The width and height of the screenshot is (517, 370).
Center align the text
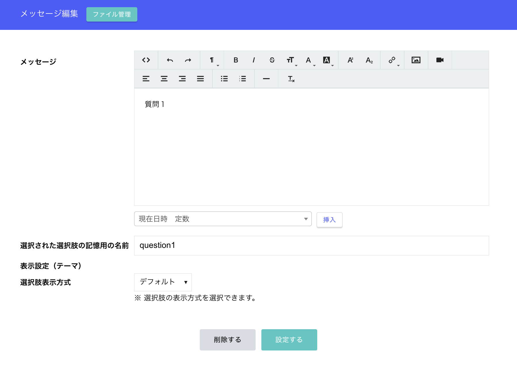(164, 79)
